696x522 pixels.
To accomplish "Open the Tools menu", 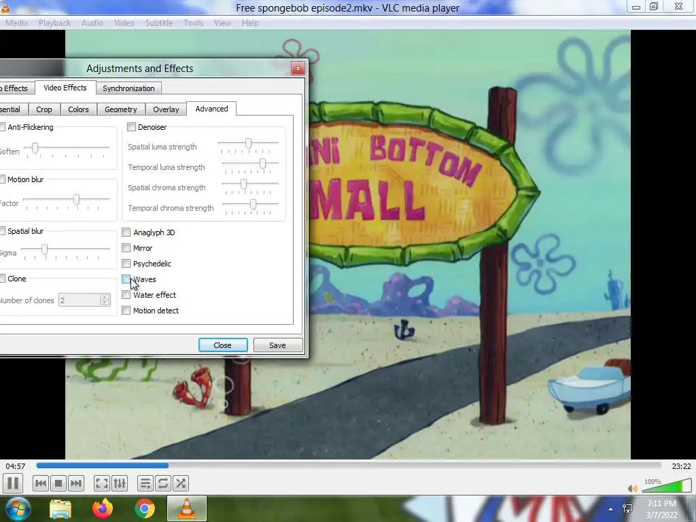I will (x=194, y=23).
